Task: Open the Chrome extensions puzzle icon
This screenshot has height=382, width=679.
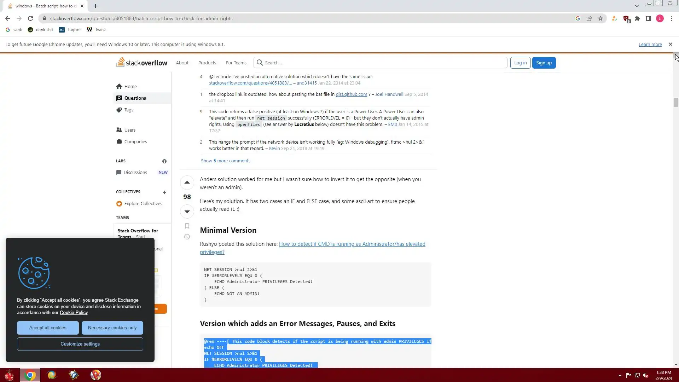Action: (637, 18)
